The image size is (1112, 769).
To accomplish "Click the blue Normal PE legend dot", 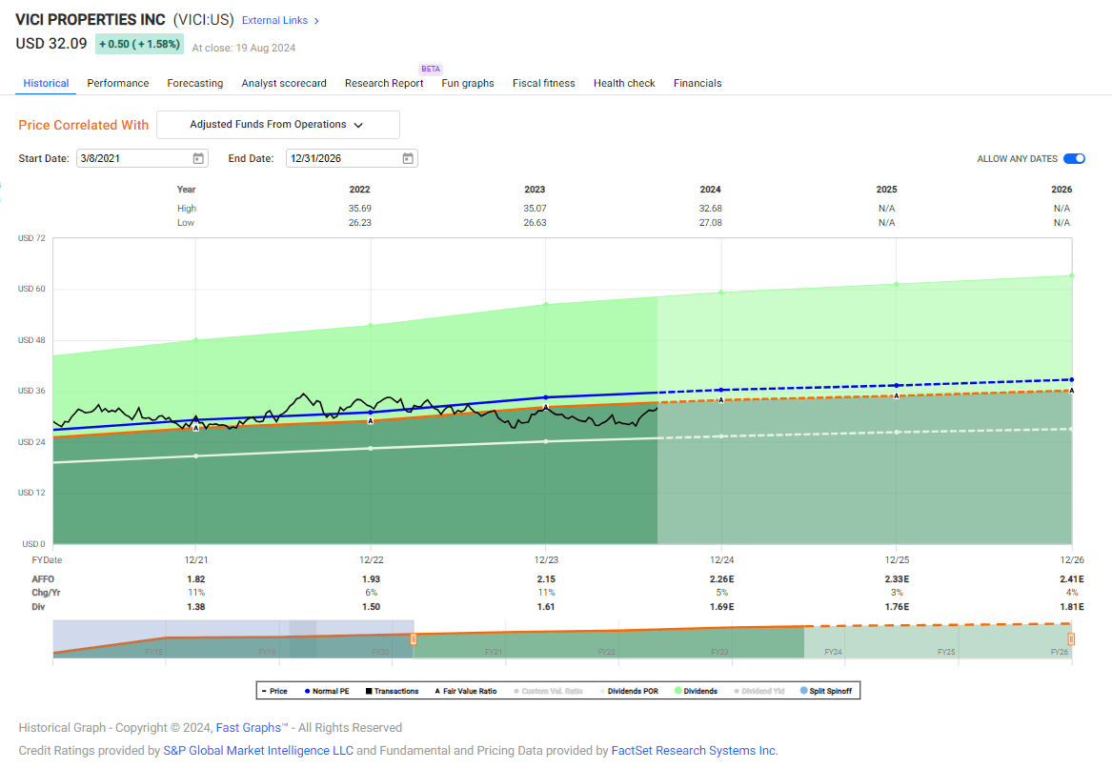I will [x=307, y=689].
